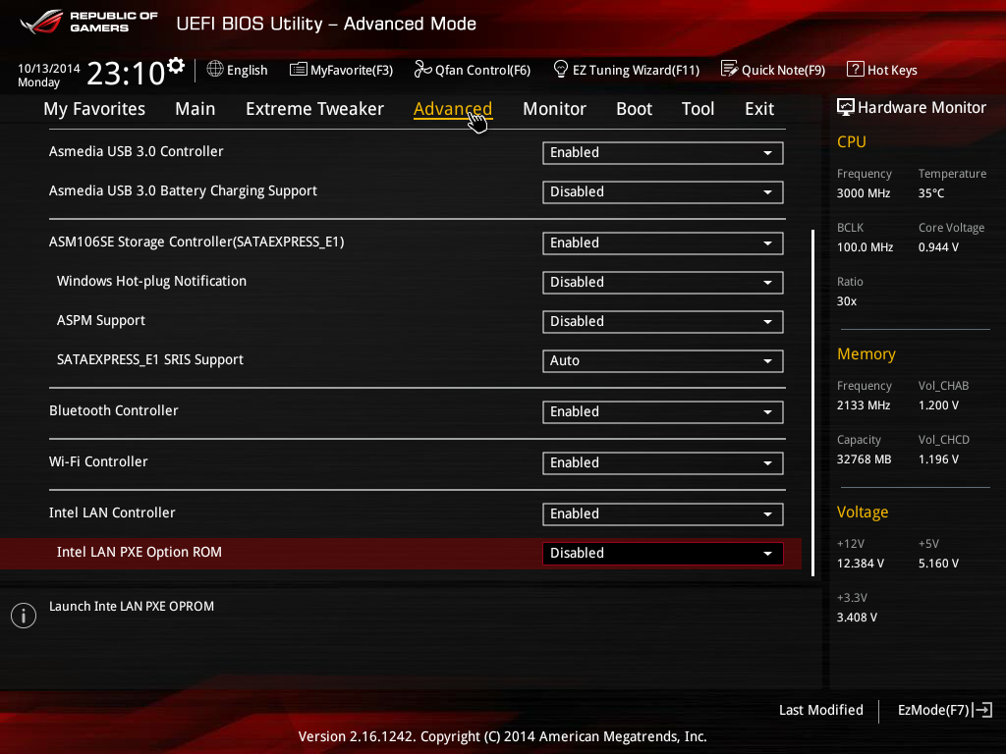
Task: Show Hot Keys question mark icon
Action: (x=856, y=69)
